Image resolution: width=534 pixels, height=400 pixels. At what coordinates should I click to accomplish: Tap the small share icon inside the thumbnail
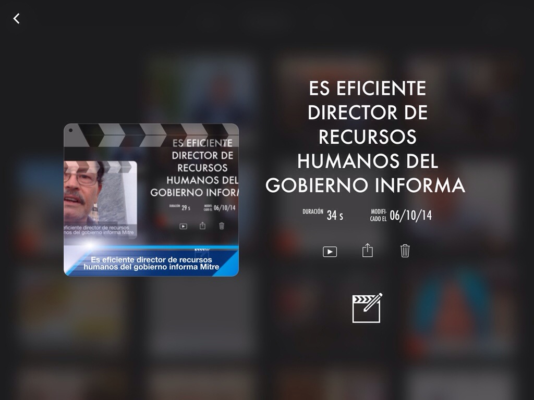click(x=202, y=226)
